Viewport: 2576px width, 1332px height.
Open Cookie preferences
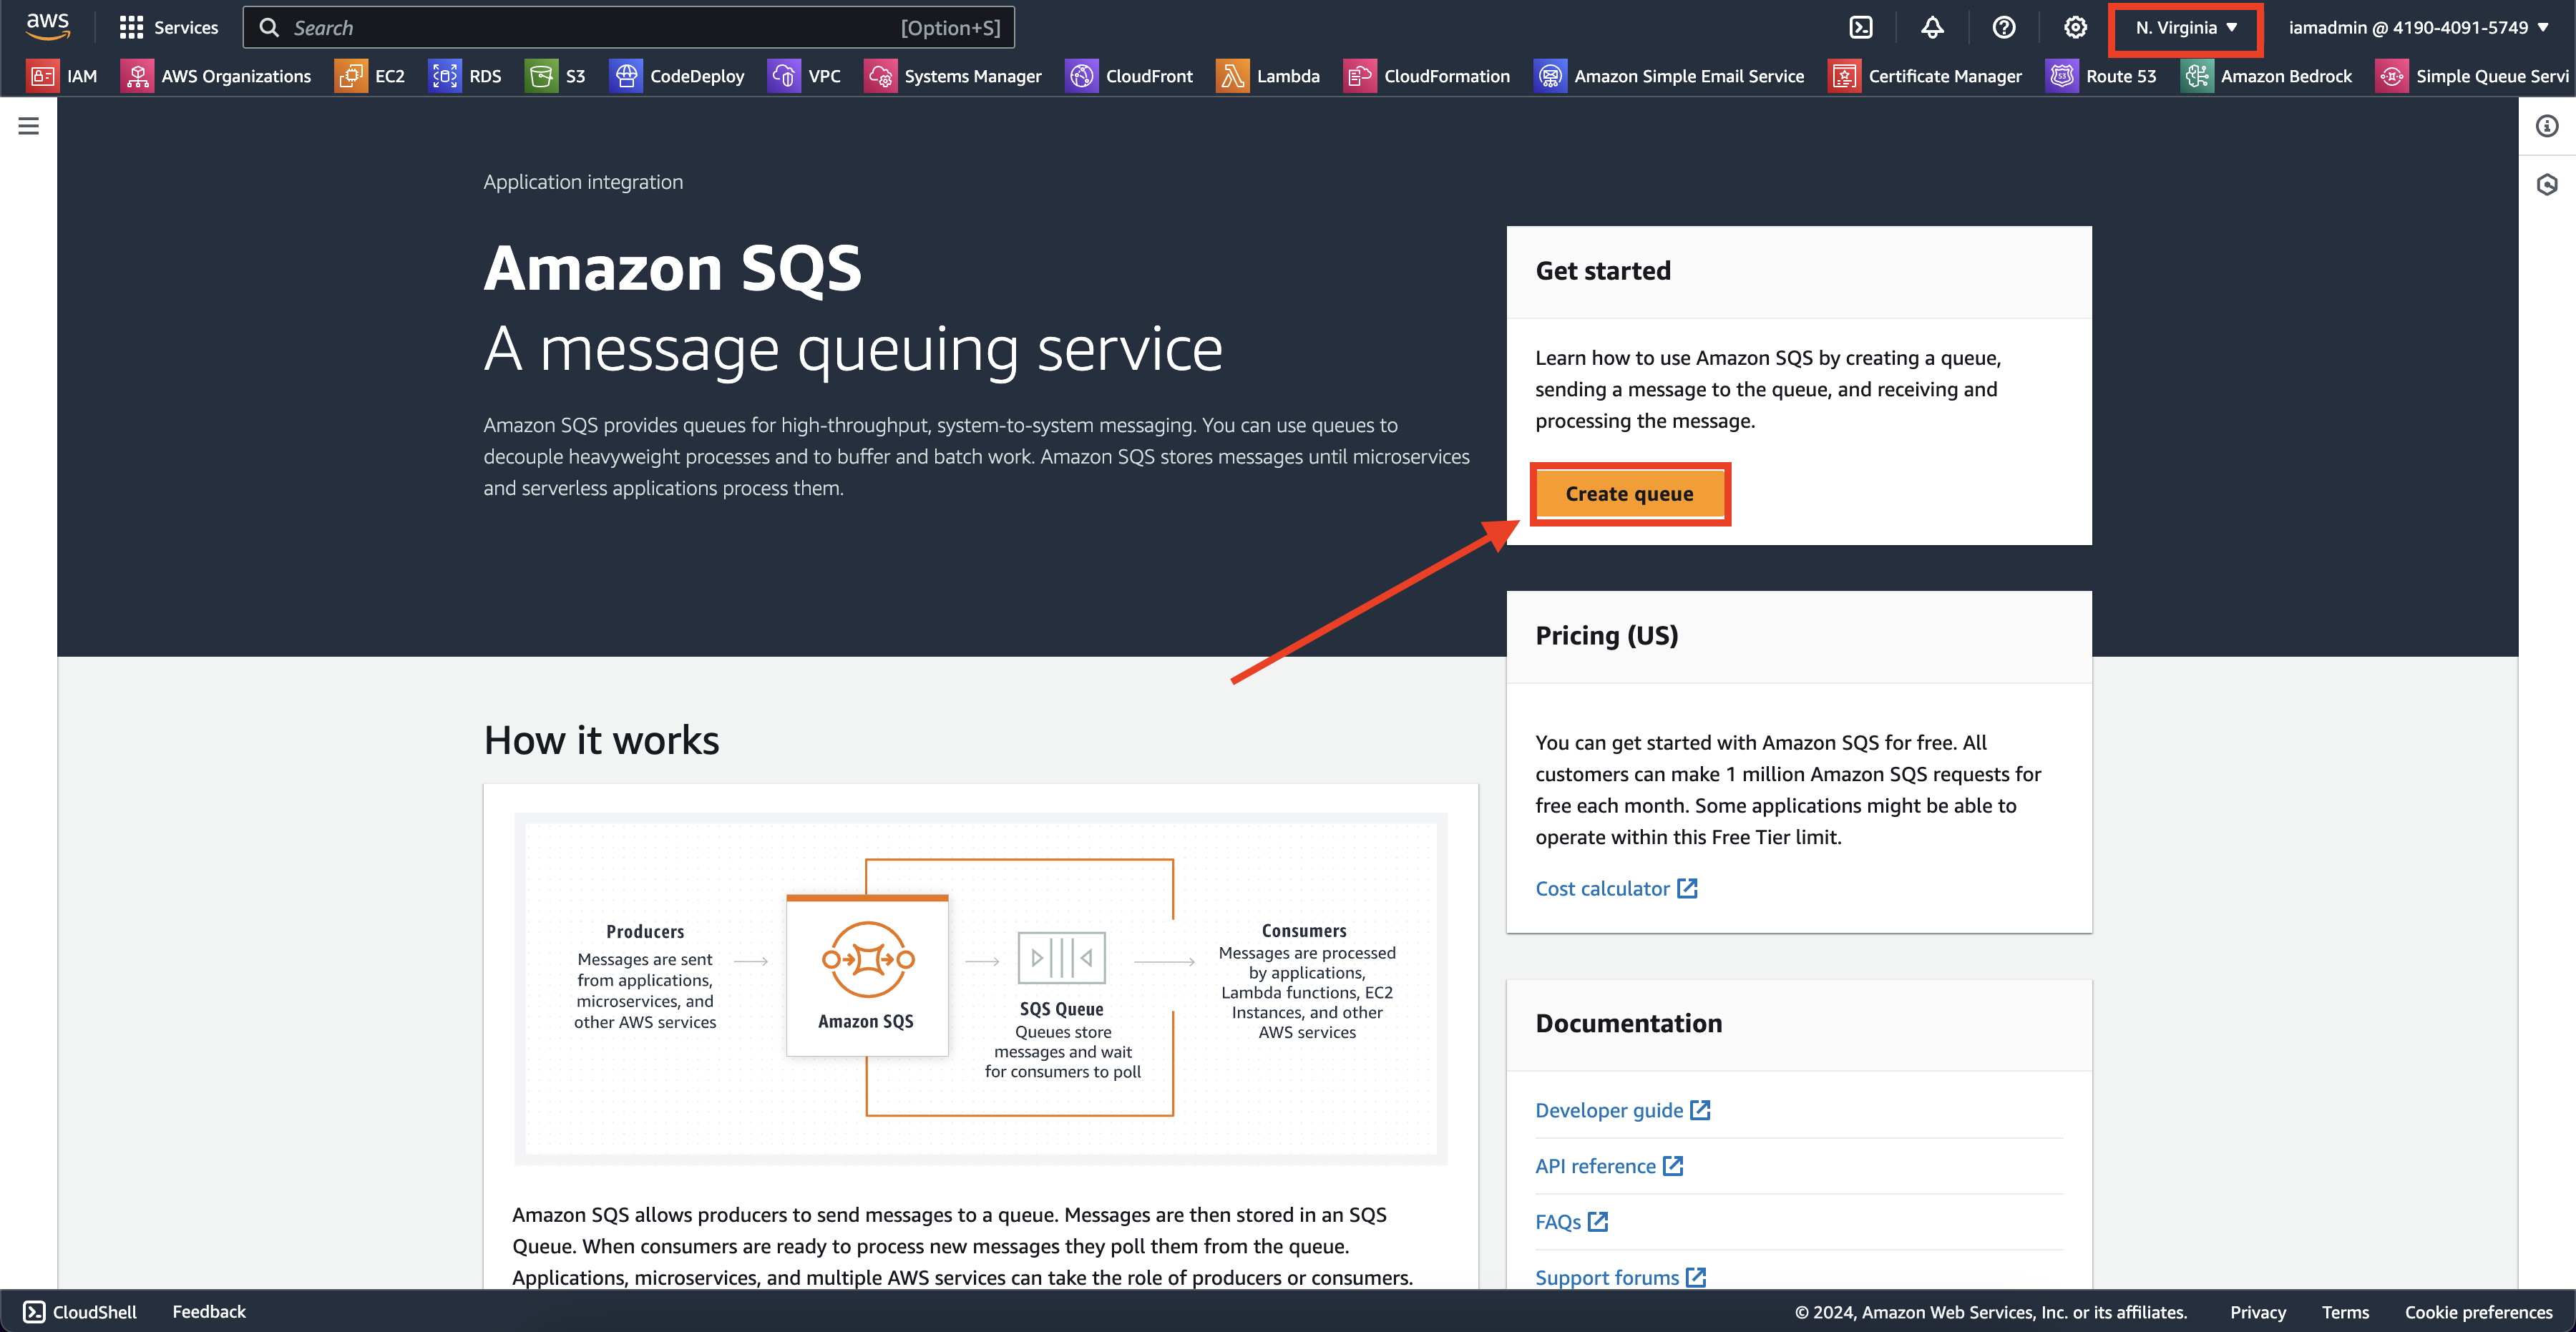pyautogui.click(x=2478, y=1312)
